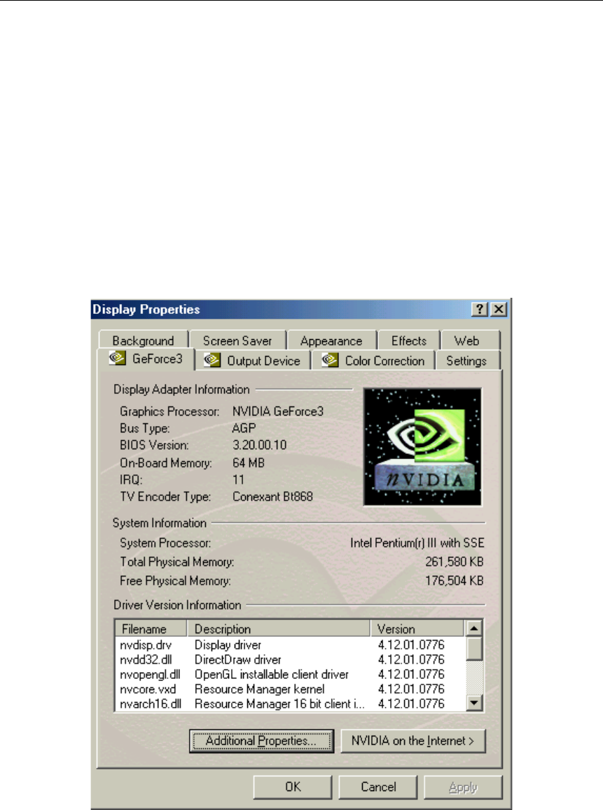Click the Cancel button
Screen dimensions: 603x810
[x=378, y=787]
